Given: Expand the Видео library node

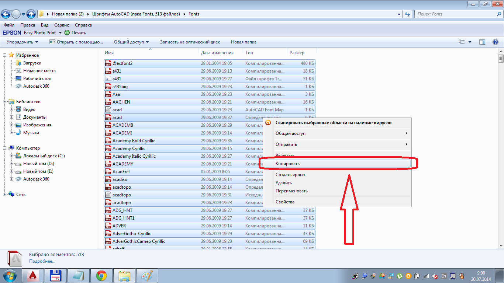Looking at the screenshot, I should pyautogui.click(x=12, y=109).
